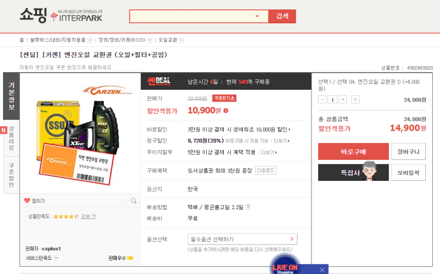
Task: Open the 리뷰 77 reviews link
Action: 89,216
